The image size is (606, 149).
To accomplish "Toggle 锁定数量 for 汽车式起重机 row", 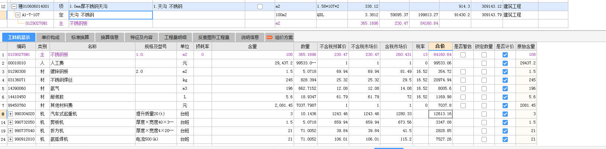I will [484, 114].
